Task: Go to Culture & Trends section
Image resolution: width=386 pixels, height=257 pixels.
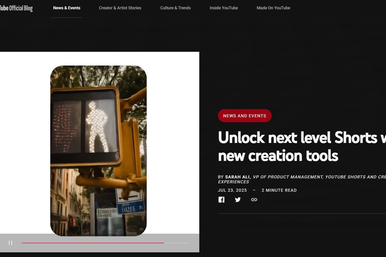Action: 175,8
